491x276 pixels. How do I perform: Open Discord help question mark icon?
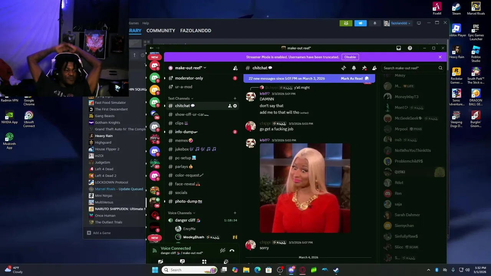[410, 48]
